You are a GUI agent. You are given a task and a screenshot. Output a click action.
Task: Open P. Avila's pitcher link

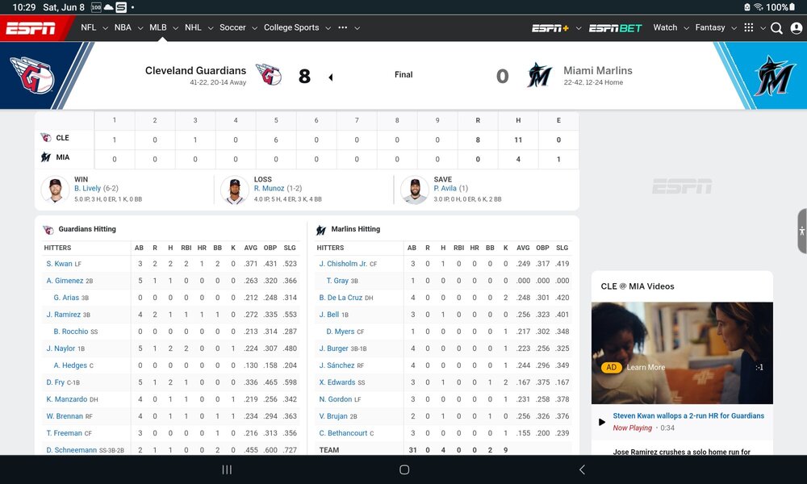(x=445, y=188)
